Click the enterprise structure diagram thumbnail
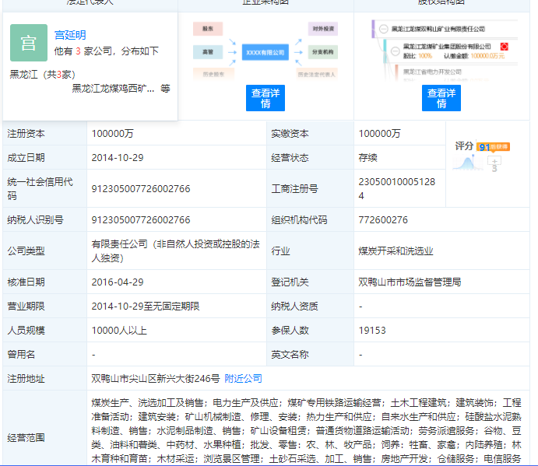This screenshot has width=538, height=466. 265,51
